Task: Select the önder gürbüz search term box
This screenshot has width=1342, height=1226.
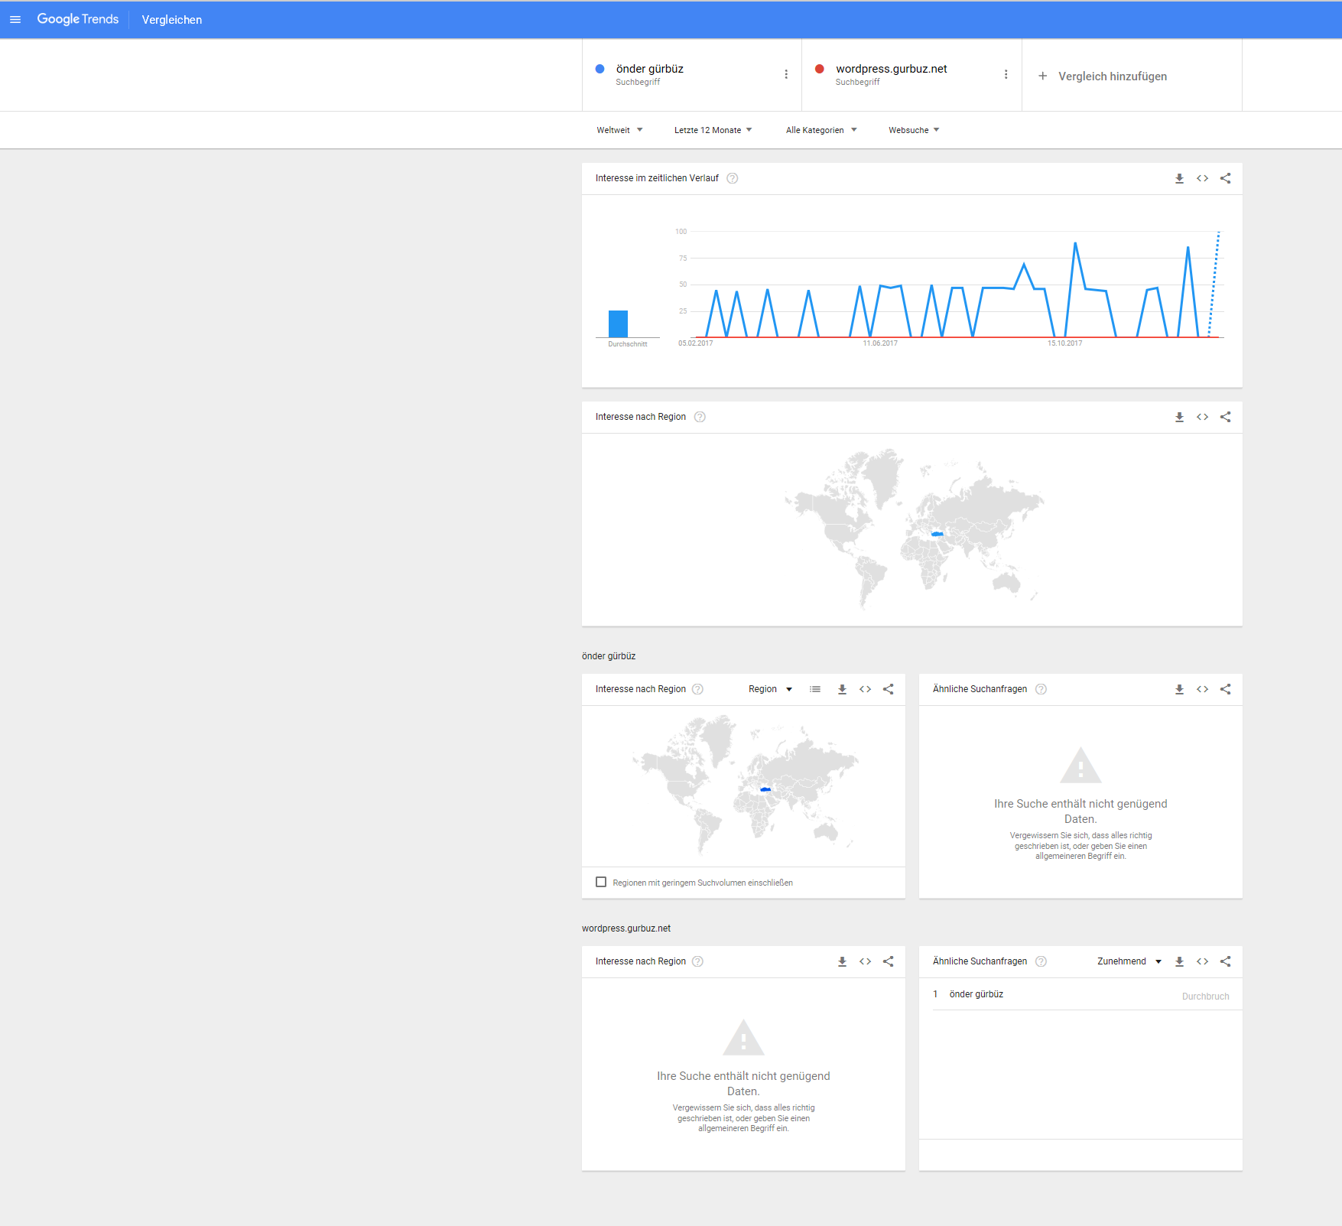Action: pos(692,75)
